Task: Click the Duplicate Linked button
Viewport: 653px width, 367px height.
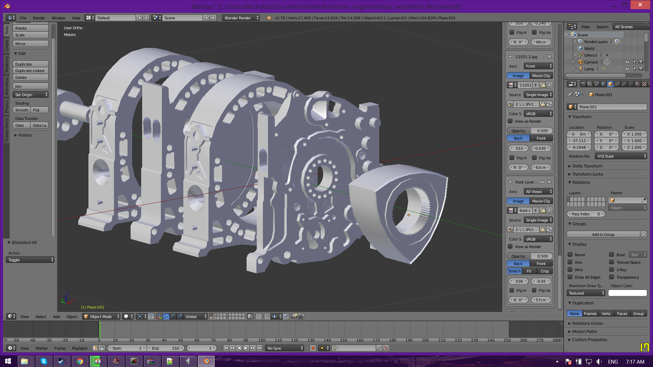Action: (30, 71)
